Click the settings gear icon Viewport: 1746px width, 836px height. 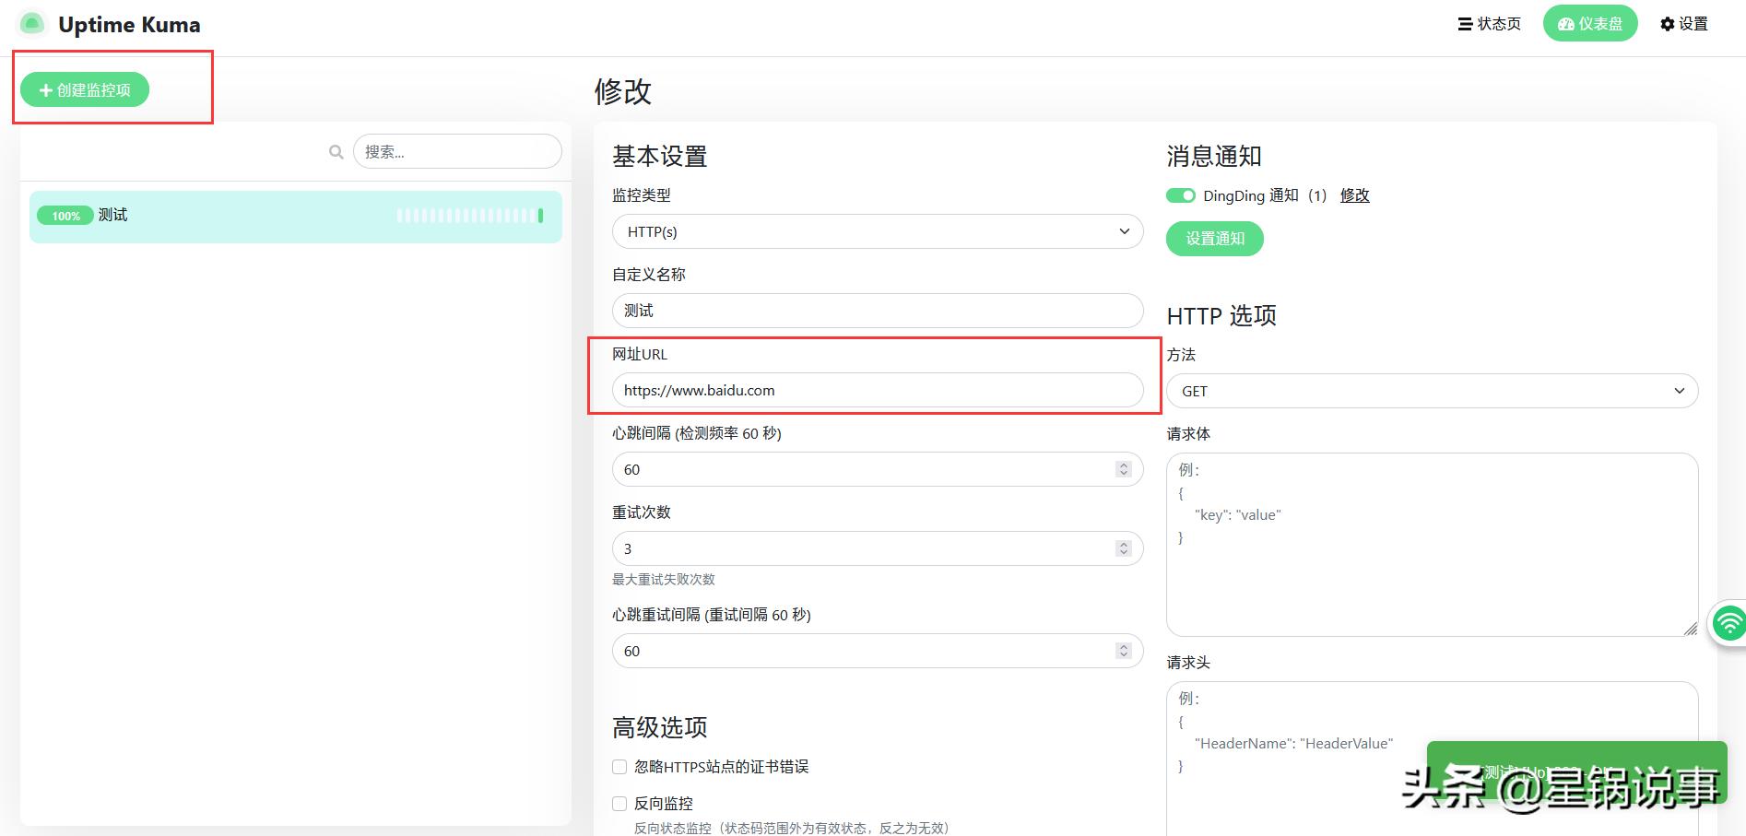pyautogui.click(x=1667, y=24)
